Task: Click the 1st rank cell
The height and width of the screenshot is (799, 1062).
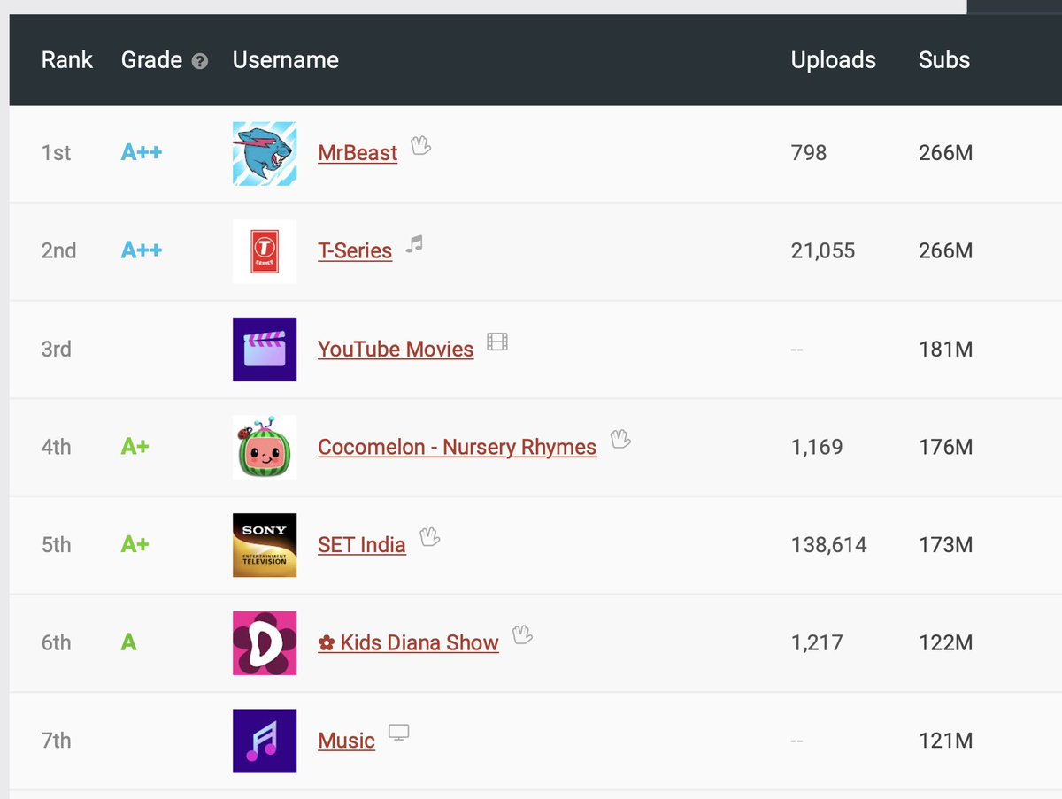Action: 56,153
